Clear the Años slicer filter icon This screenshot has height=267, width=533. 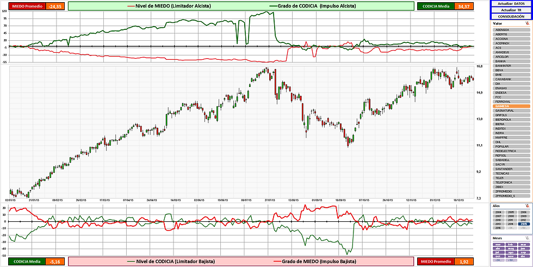coord(527,206)
